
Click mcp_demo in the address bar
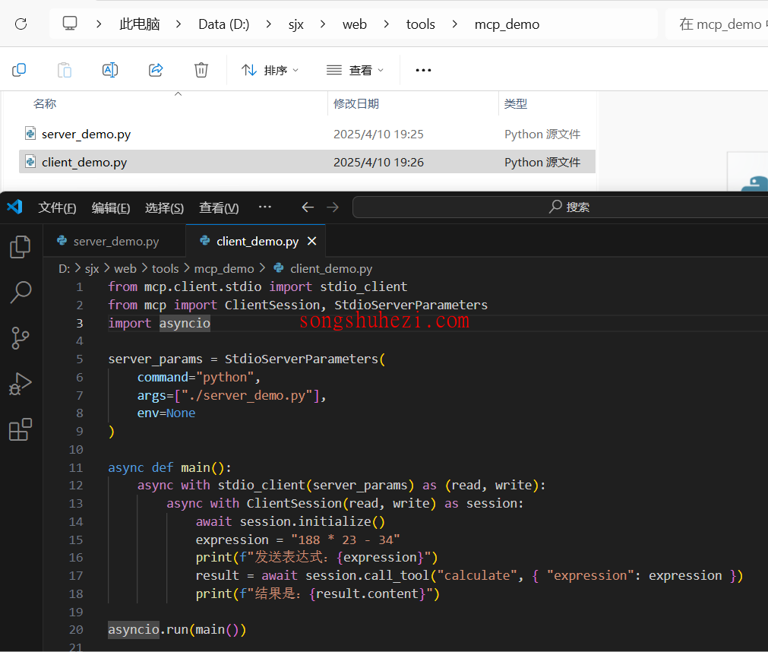pos(507,24)
